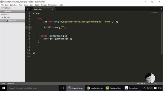Screen dimensions: 163x91
Task: Click the Sublime Text title bar icon
Action: tap(2, 2)
